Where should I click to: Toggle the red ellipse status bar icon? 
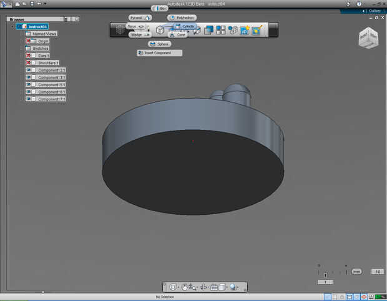tap(364, 297)
